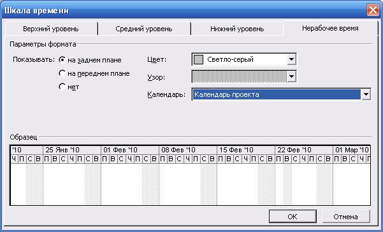Select the Нижний уровень tab

click(237, 29)
